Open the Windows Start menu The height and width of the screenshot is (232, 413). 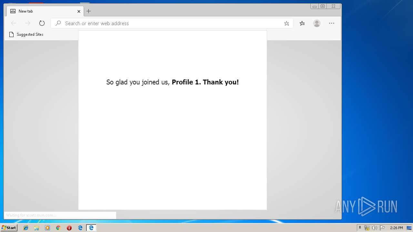[9, 228]
